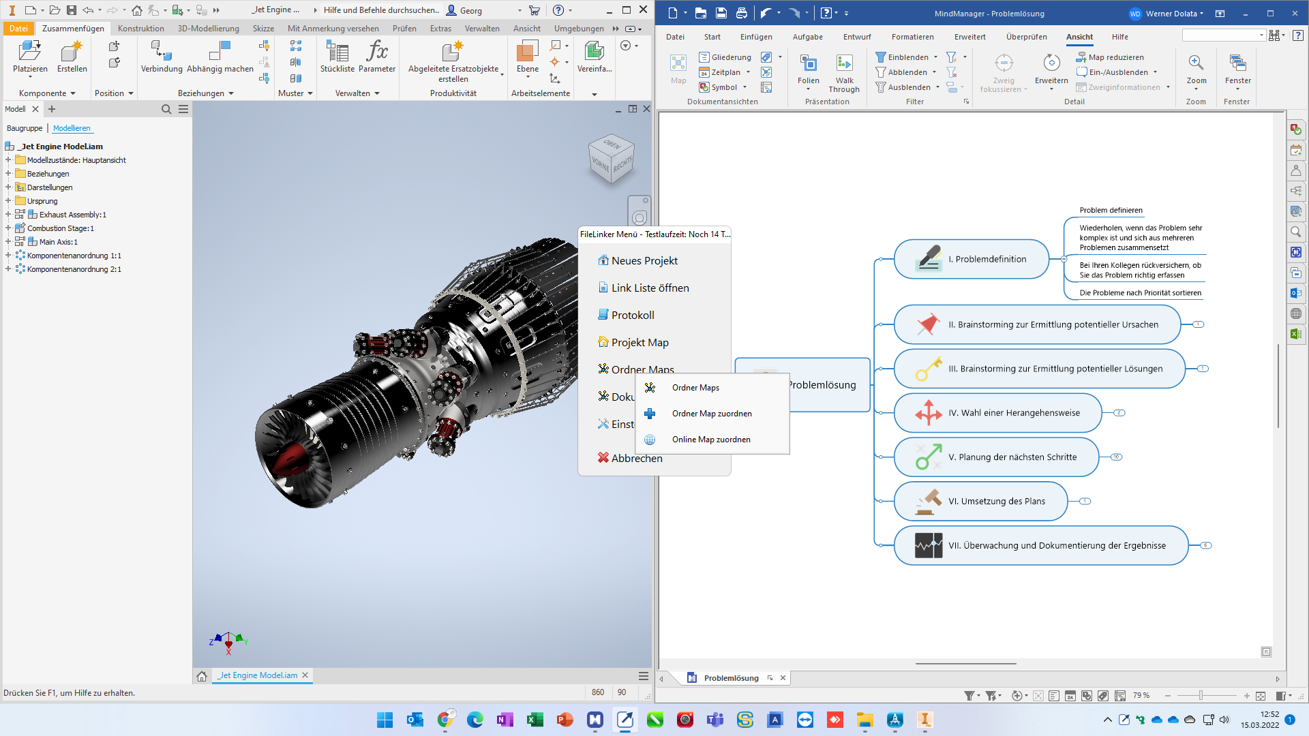This screenshot has height=736, width=1309.
Task: Click the Excel icon in MindManager sidebar
Action: click(x=1296, y=334)
